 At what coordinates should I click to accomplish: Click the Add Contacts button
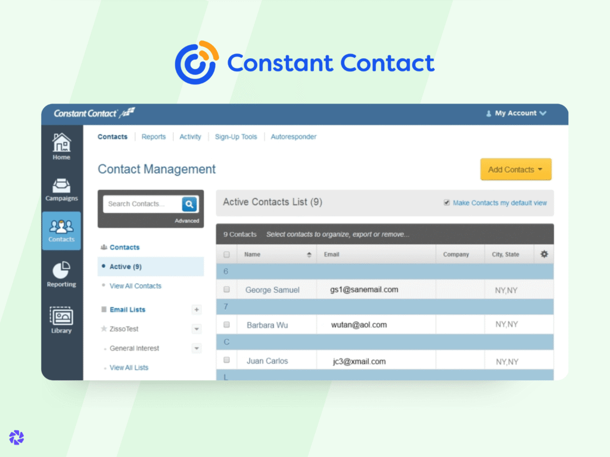[x=515, y=169]
